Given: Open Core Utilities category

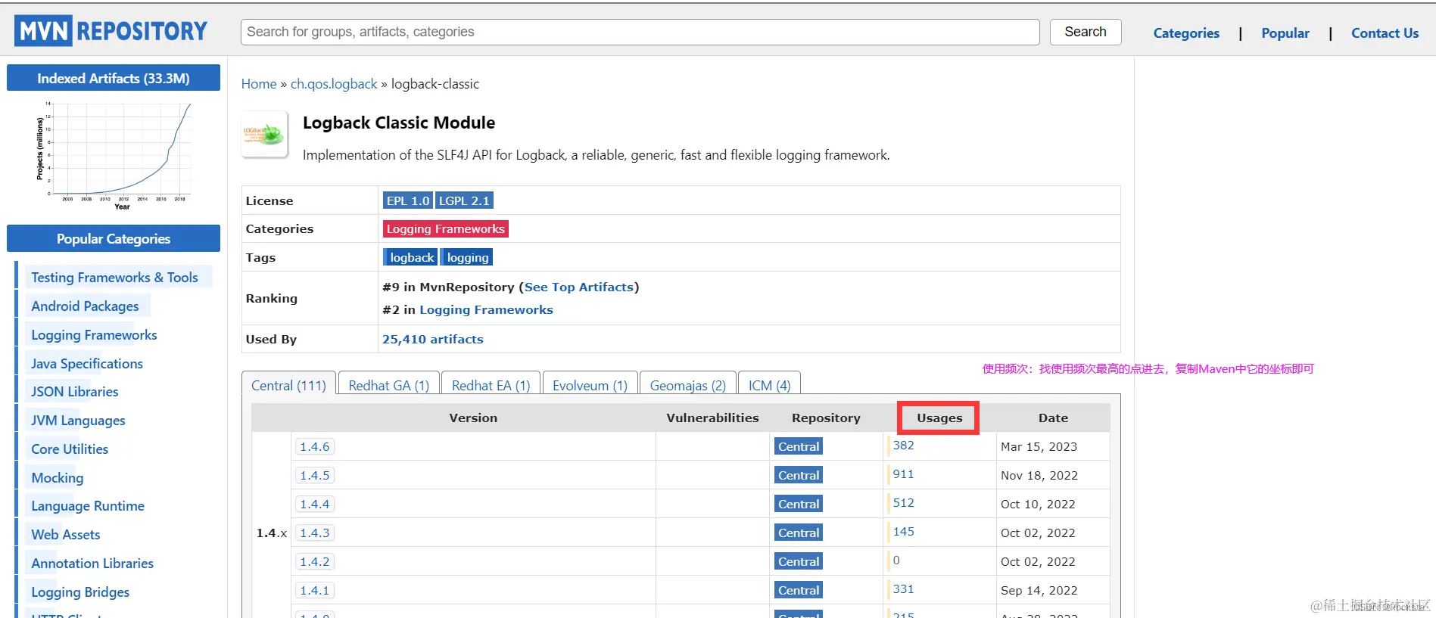Looking at the screenshot, I should pyautogui.click(x=70, y=449).
